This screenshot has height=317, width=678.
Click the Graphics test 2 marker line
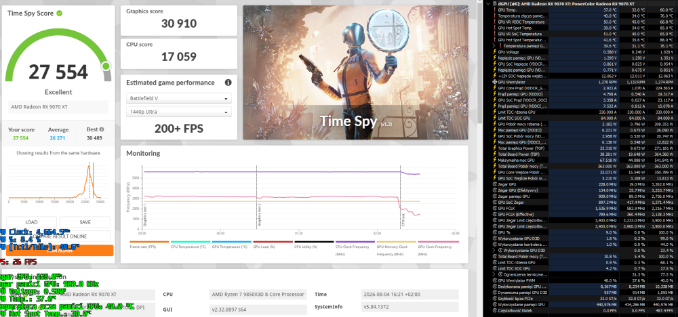click(x=256, y=197)
